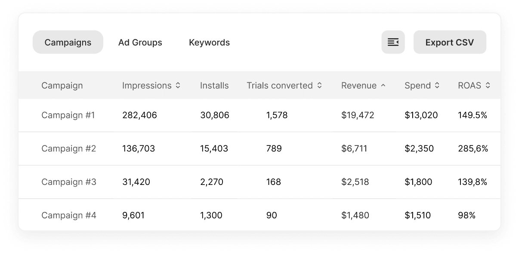Click the sort chevron beside Trials converted
The width and height of the screenshot is (519, 254).
pos(319,85)
